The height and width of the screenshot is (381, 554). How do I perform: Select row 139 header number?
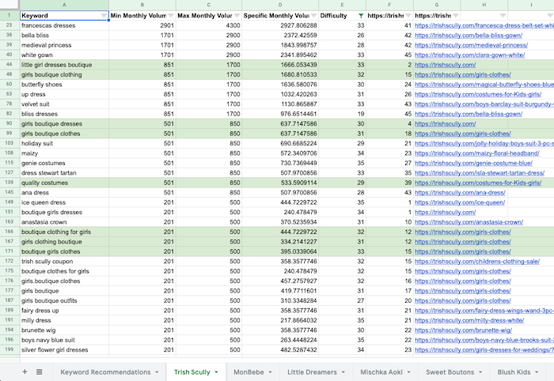point(9,183)
